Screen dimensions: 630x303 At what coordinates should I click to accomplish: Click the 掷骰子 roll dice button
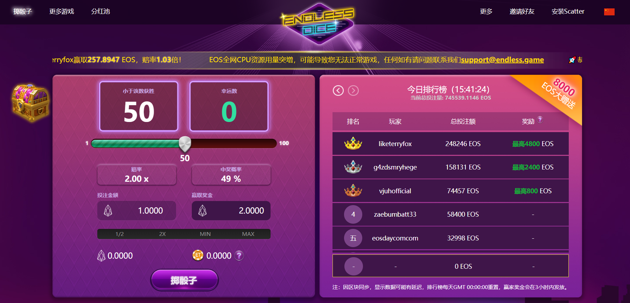184,280
